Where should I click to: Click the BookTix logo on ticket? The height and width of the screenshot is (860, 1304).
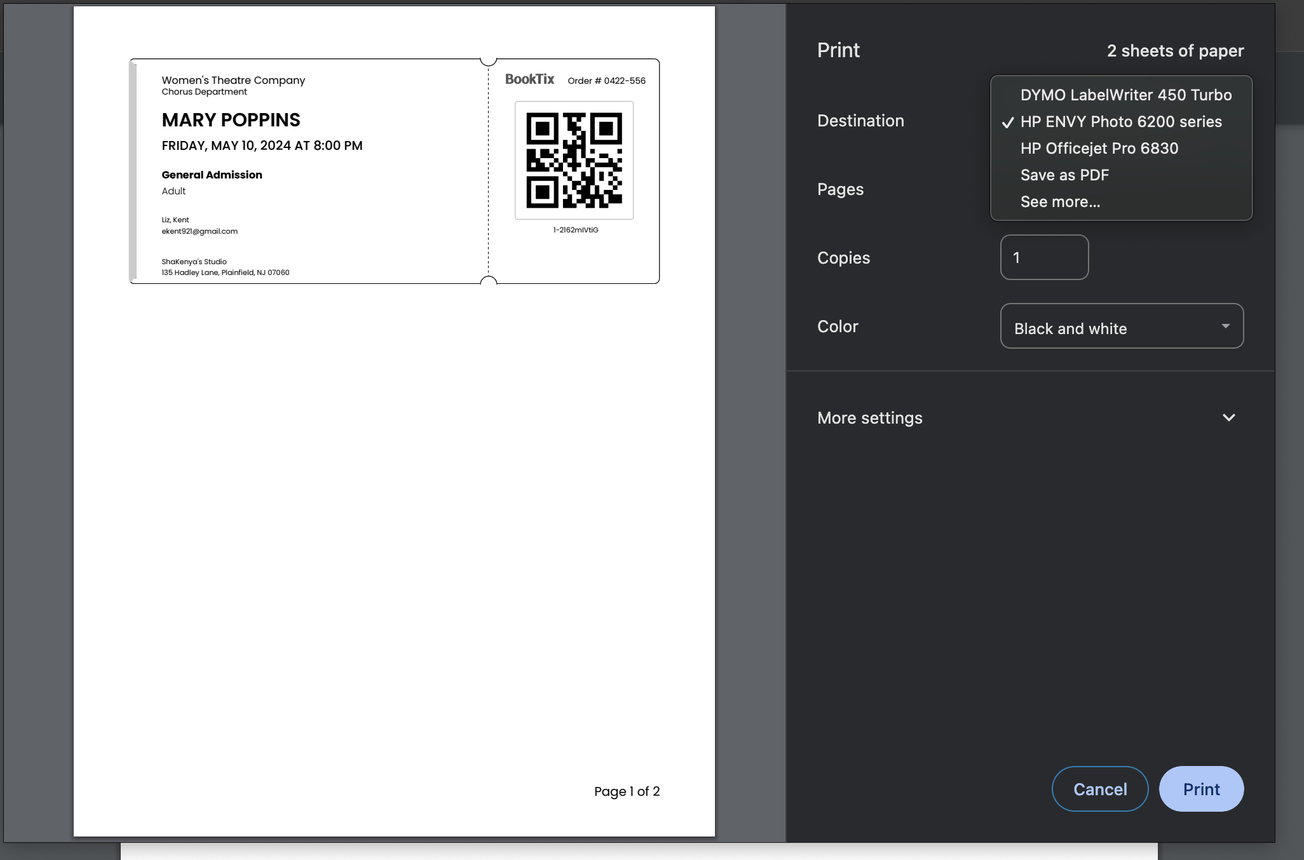(x=529, y=79)
